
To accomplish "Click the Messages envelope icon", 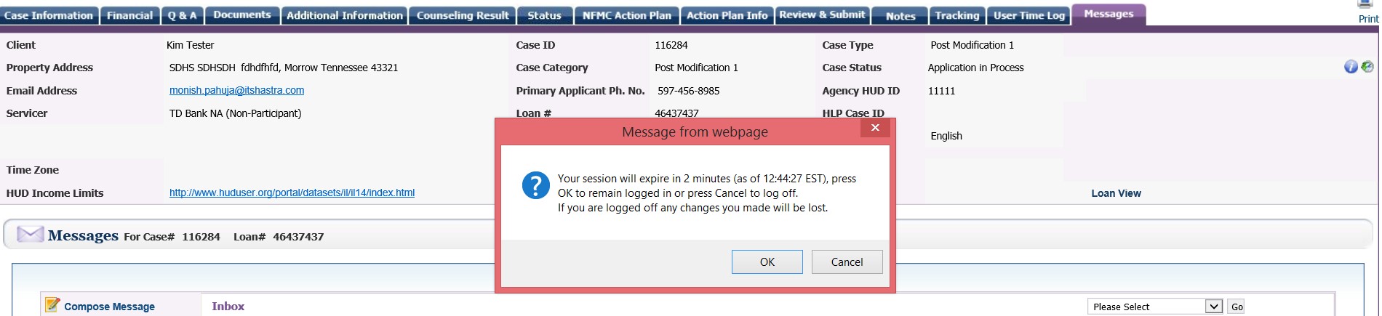I will (x=31, y=235).
